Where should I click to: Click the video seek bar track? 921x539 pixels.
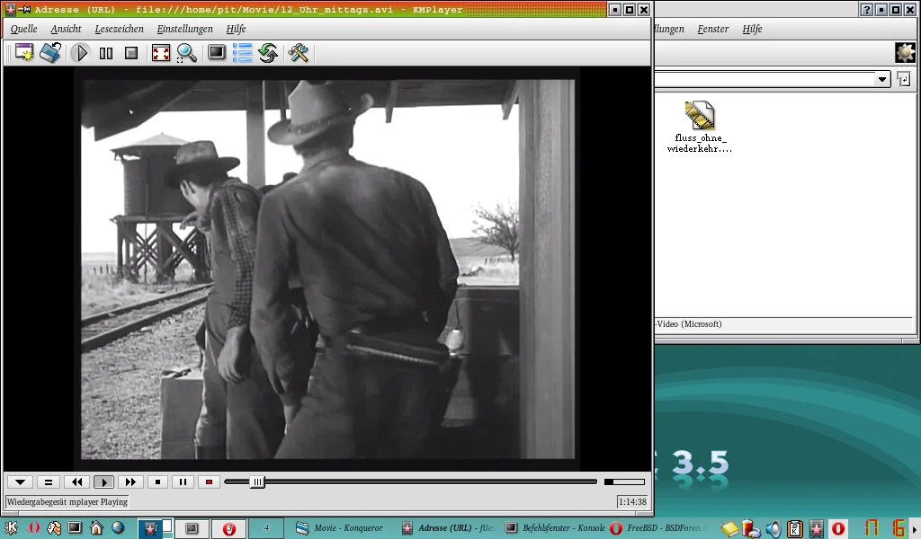(411, 482)
